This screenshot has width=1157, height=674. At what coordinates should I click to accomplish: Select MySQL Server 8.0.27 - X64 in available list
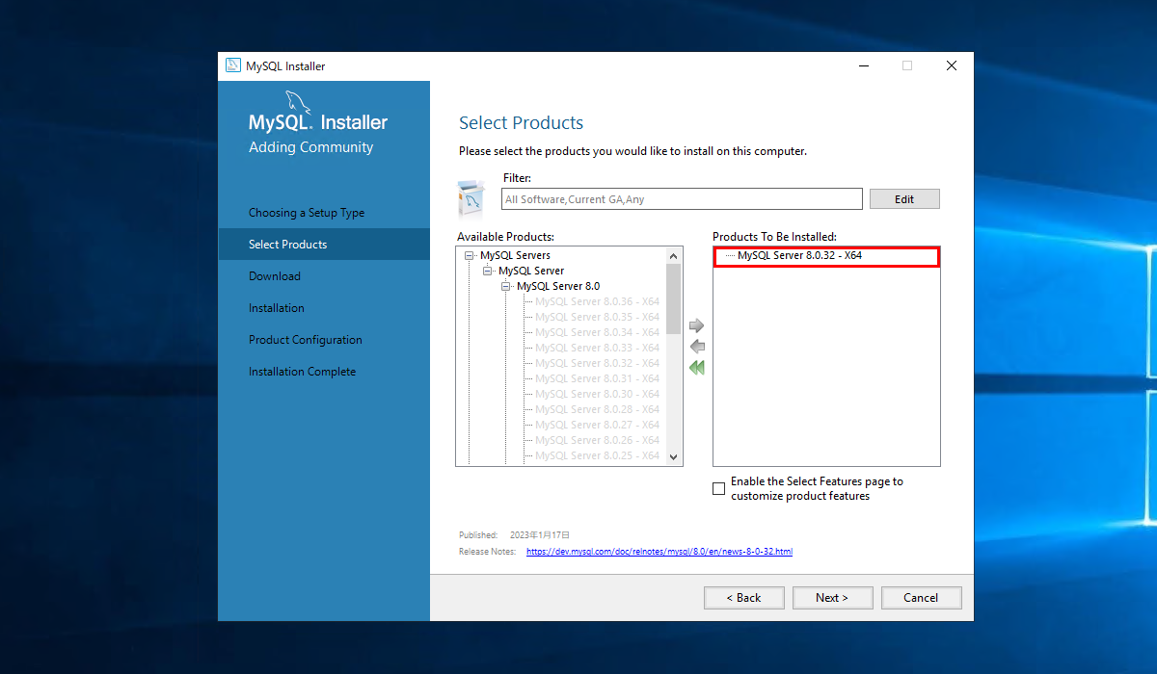598,425
